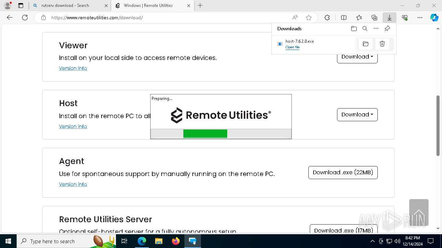This screenshot has width=442, height=248.
Task: Expand the Viewer Download dropdown
Action: pyautogui.click(x=357, y=57)
